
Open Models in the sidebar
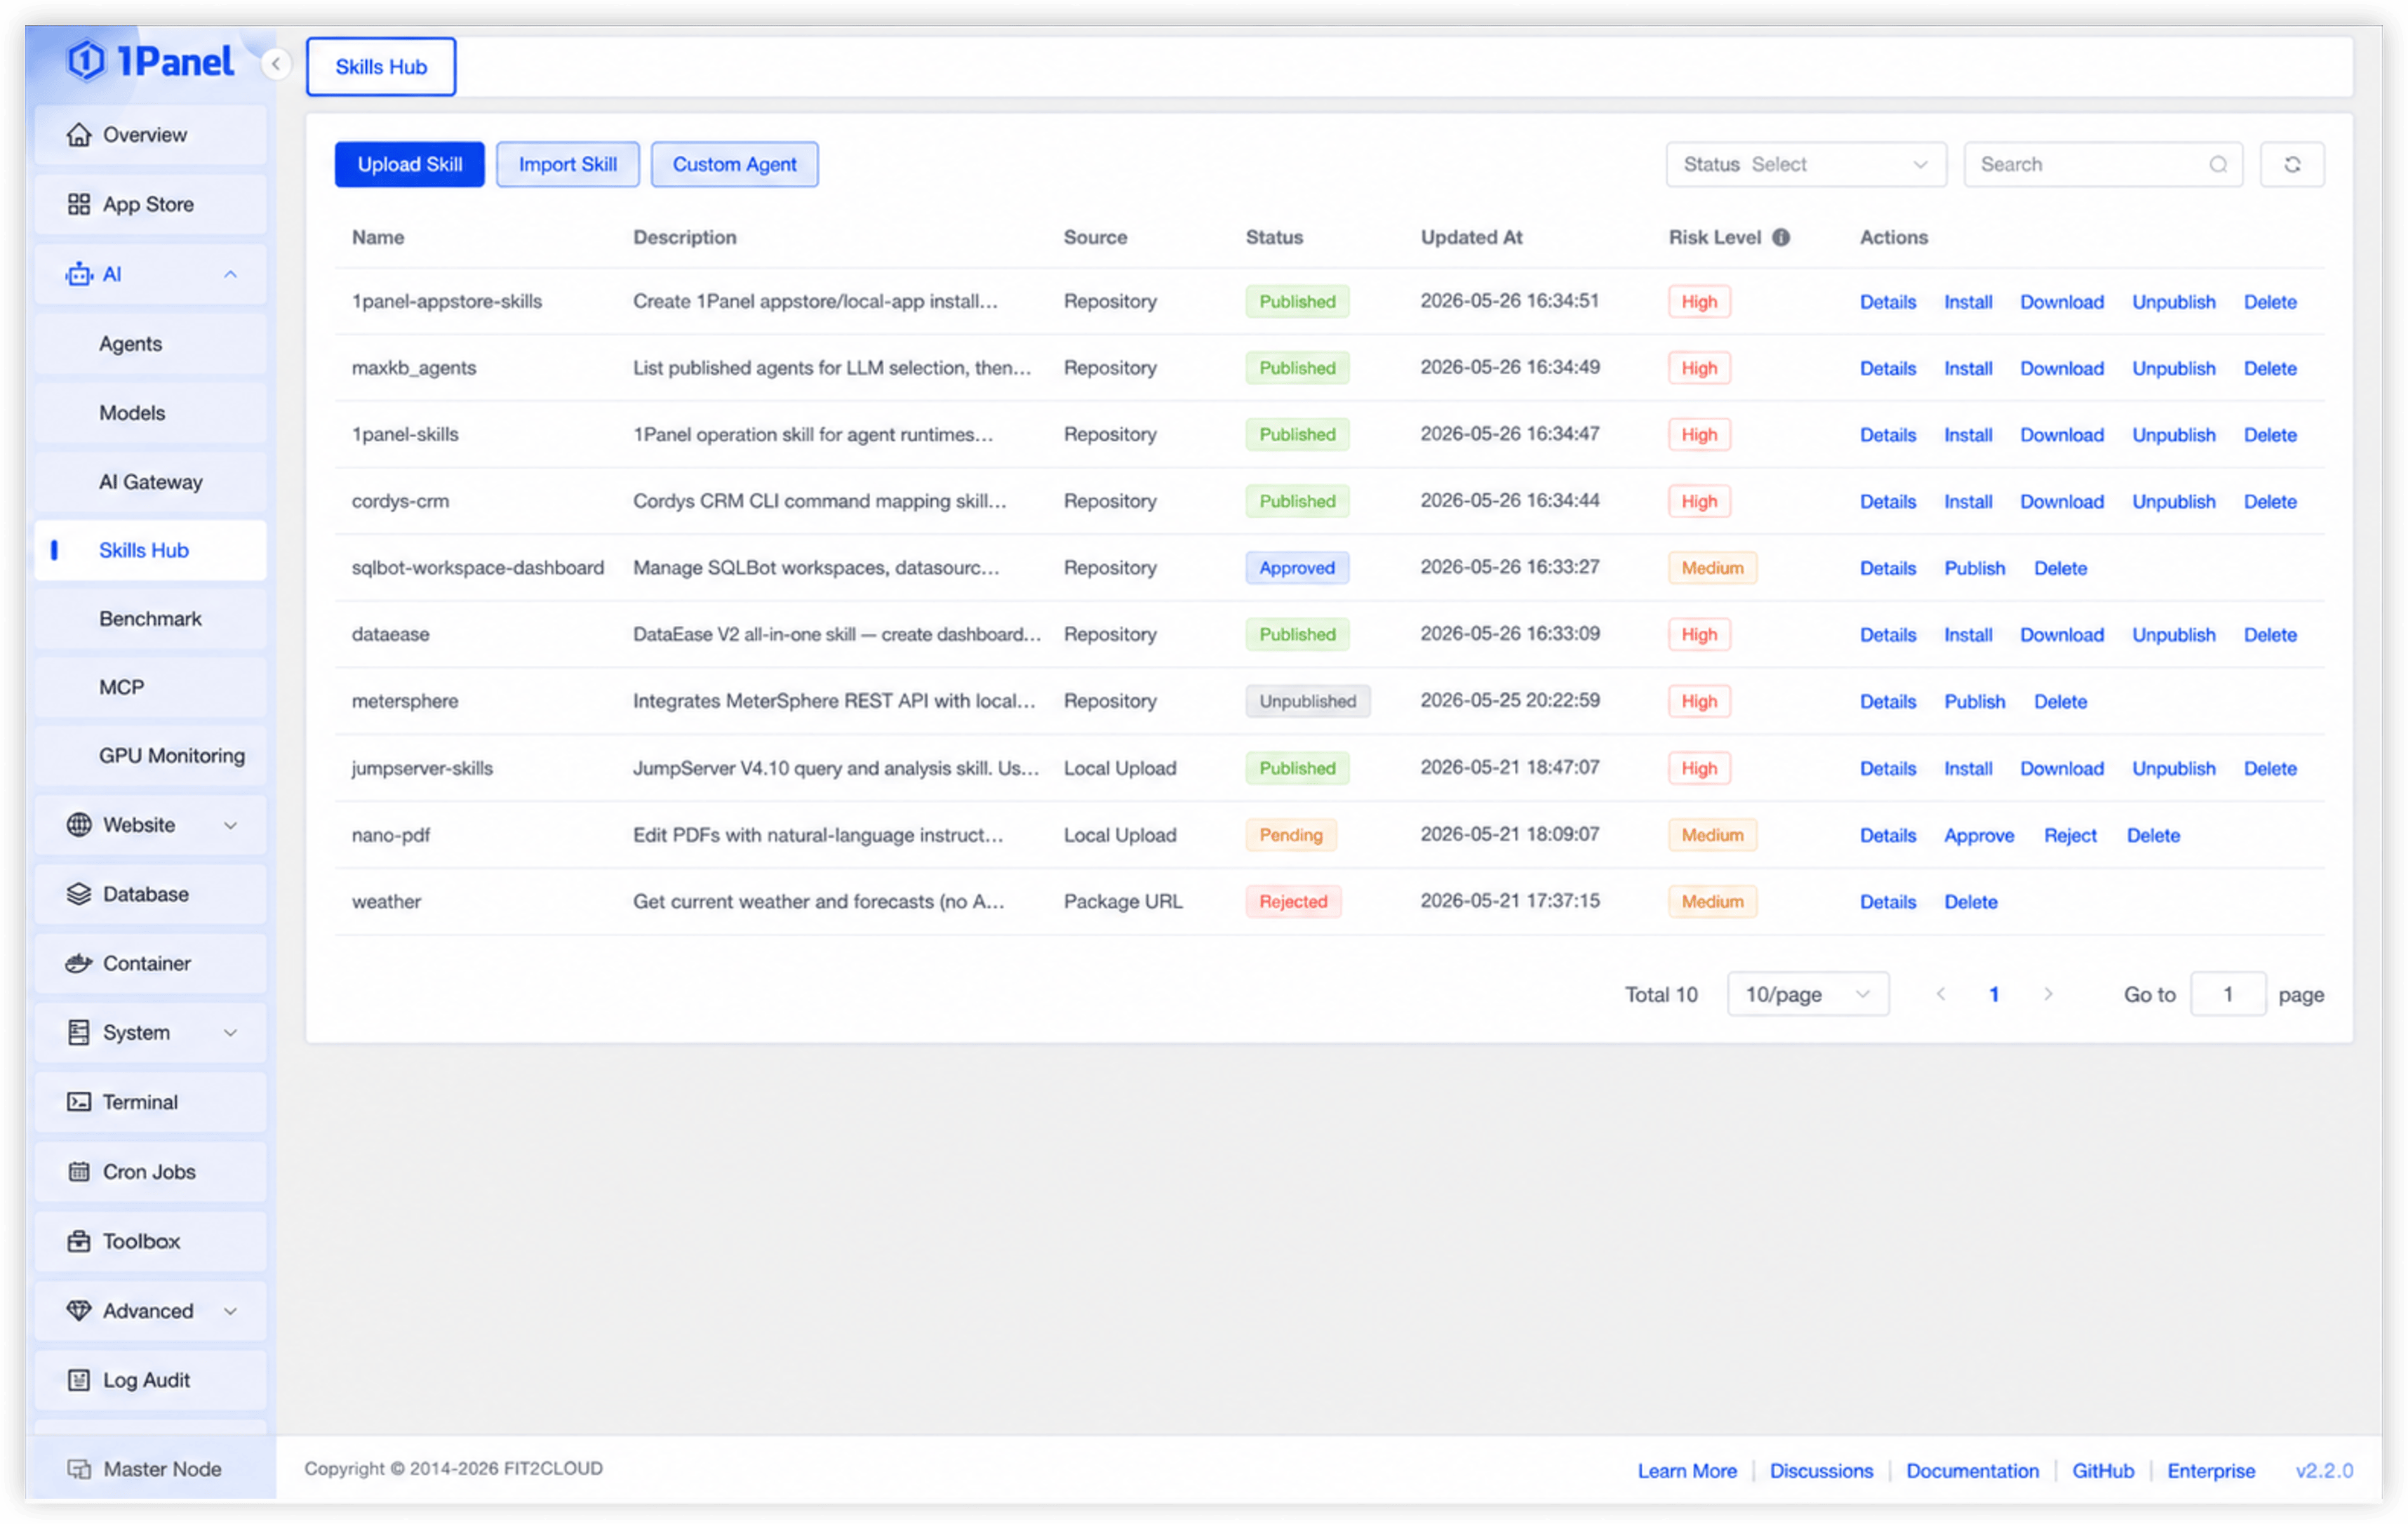pyautogui.click(x=151, y=413)
